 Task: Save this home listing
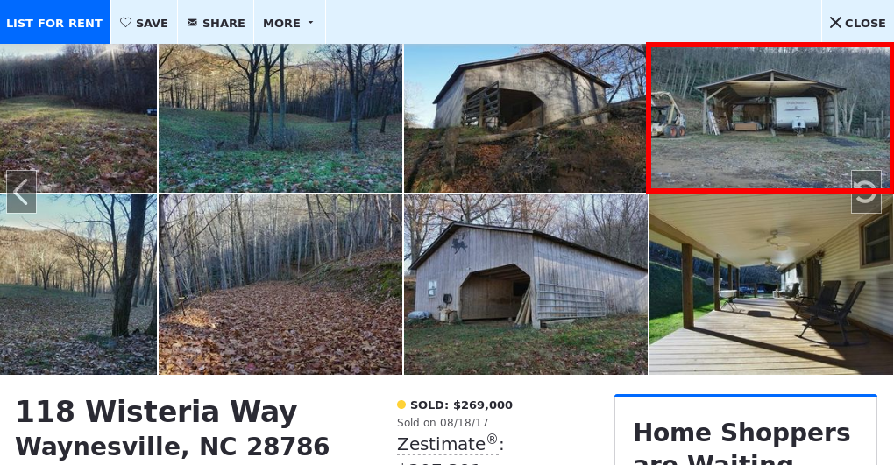tap(145, 23)
